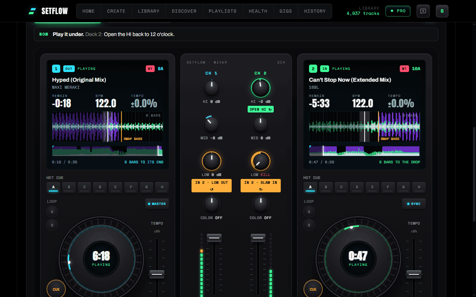Toggle the 8-beat loop on Deck 1
The image size is (476, 297).
click(x=52, y=225)
